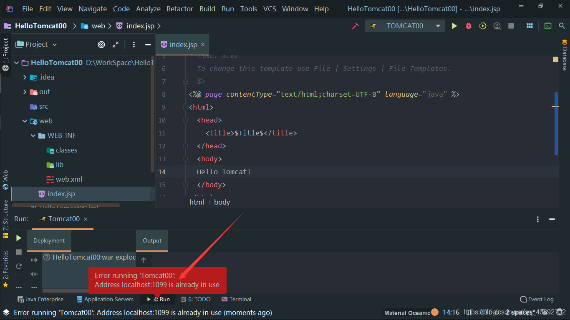570x320 pixels.
Task: Select web.xml in project tree
Action: pos(64,180)
